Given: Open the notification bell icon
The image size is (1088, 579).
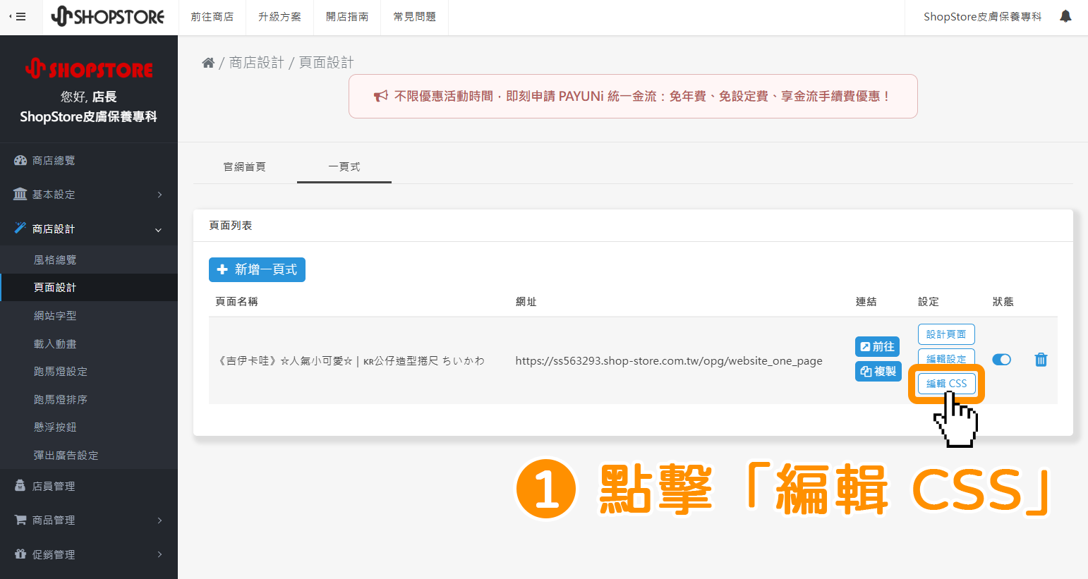Looking at the screenshot, I should [1065, 16].
